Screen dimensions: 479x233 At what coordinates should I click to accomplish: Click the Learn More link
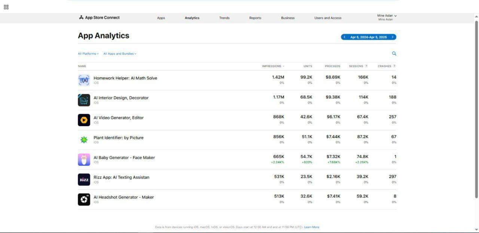(311, 227)
